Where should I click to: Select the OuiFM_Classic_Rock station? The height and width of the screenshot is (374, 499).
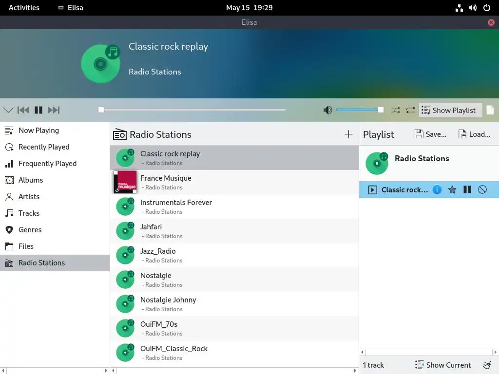(x=234, y=353)
